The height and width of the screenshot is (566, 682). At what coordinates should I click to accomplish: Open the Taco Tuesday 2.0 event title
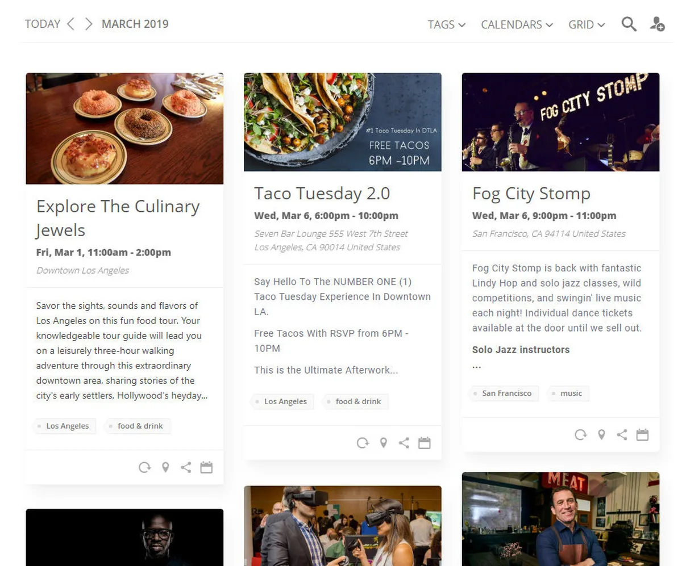click(x=322, y=193)
